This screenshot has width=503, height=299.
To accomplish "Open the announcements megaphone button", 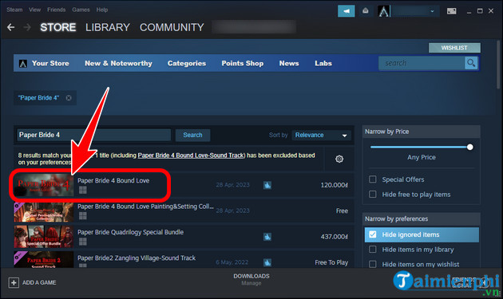I will [347, 11].
